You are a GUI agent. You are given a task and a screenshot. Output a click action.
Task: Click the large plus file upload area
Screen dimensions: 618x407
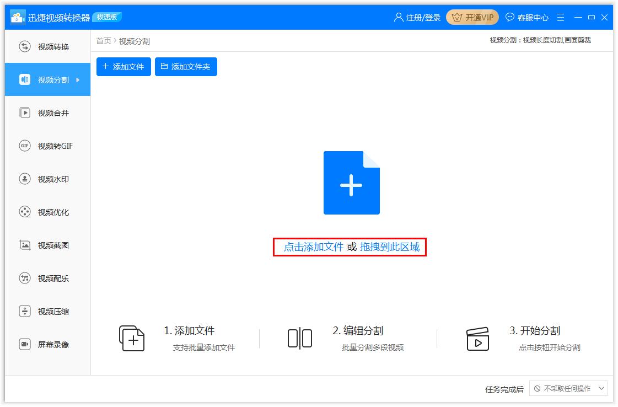pyautogui.click(x=351, y=183)
